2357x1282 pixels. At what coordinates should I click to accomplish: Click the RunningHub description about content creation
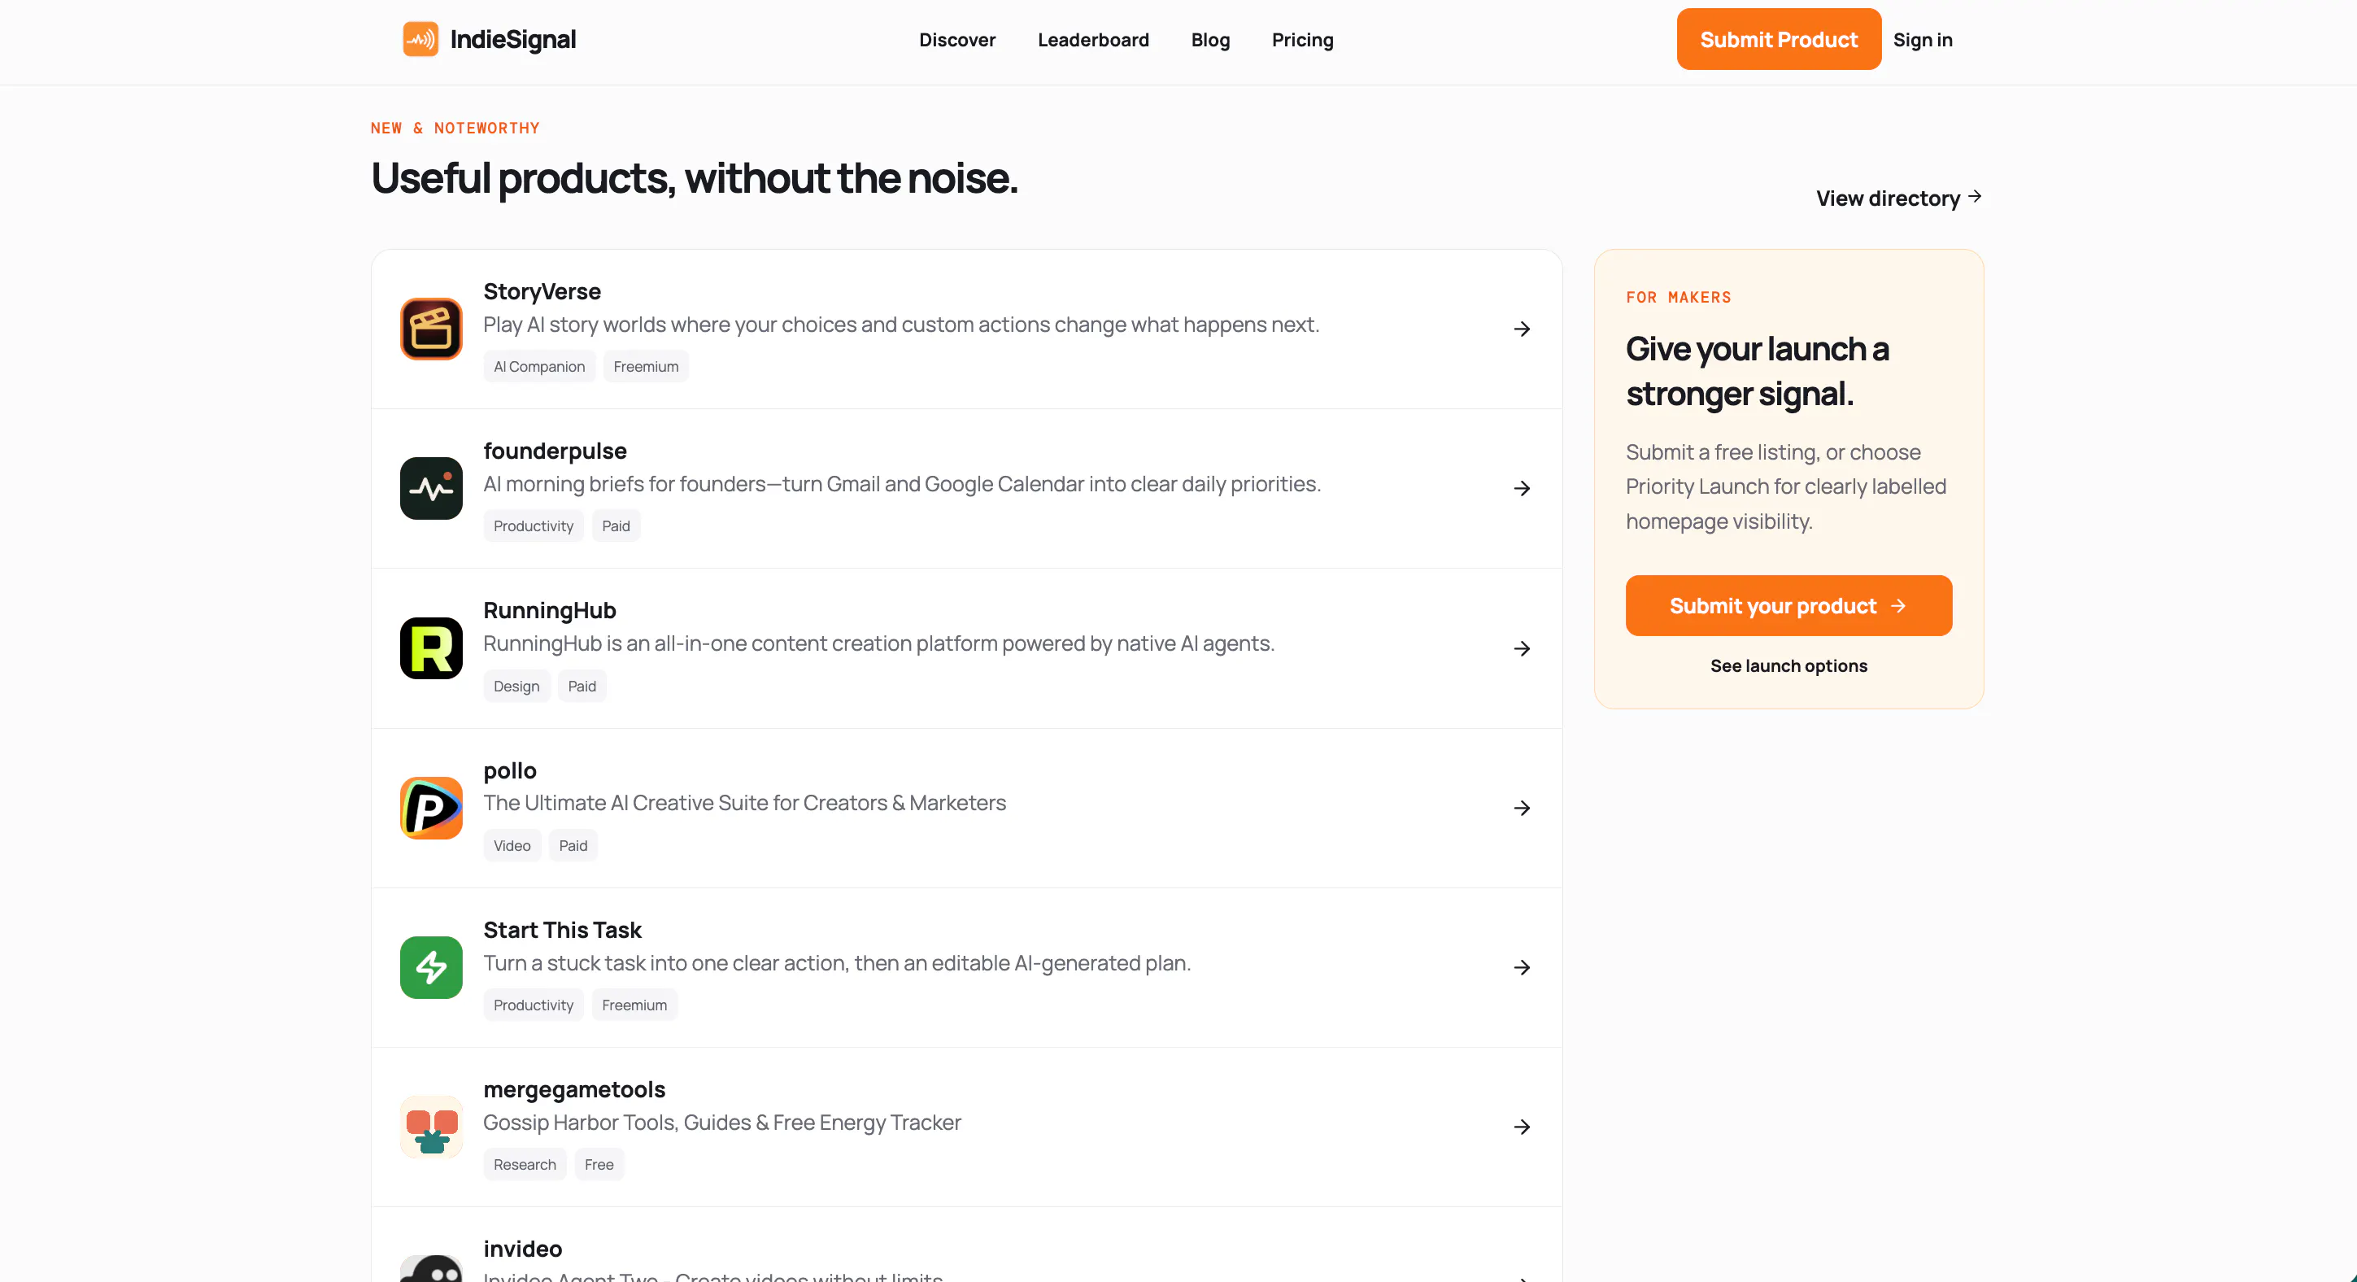pyautogui.click(x=878, y=644)
